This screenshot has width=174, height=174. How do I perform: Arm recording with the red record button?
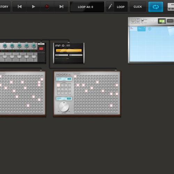[47, 7]
